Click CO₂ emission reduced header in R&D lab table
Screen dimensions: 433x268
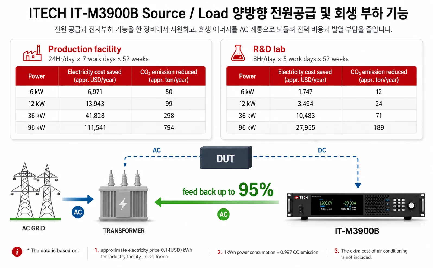[379, 76]
